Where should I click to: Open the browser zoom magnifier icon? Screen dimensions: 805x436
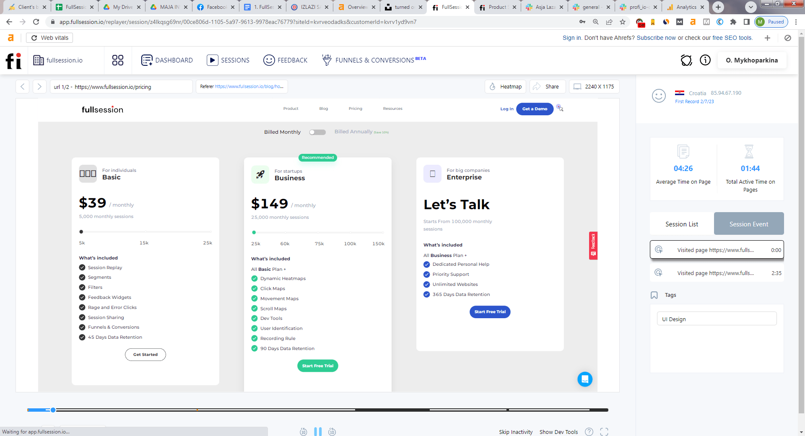pyautogui.click(x=596, y=22)
